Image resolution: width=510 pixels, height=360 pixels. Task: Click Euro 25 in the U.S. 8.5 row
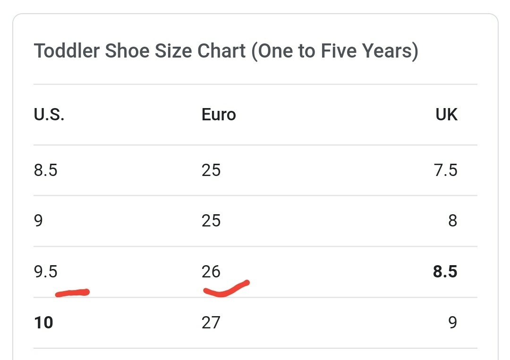[x=211, y=170]
